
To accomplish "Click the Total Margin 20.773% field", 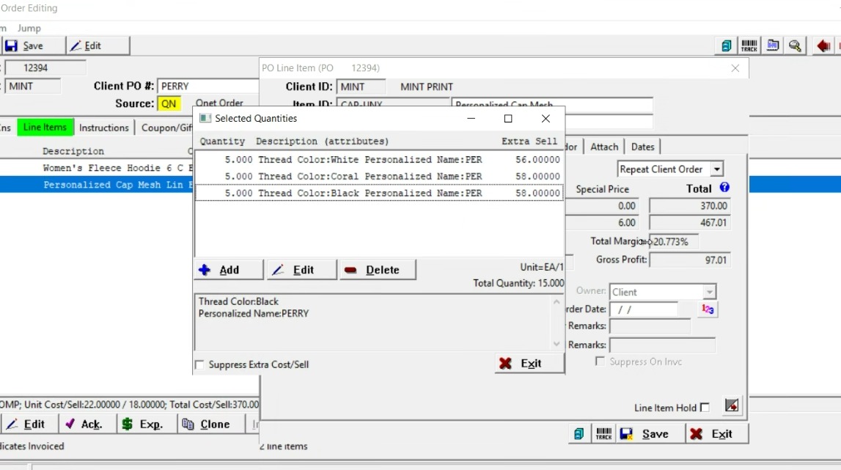I will pyautogui.click(x=674, y=242).
